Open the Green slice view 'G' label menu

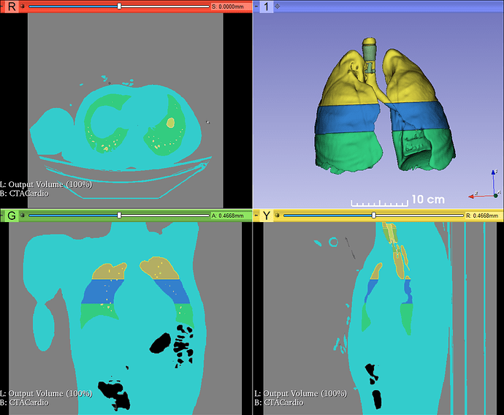coord(12,216)
